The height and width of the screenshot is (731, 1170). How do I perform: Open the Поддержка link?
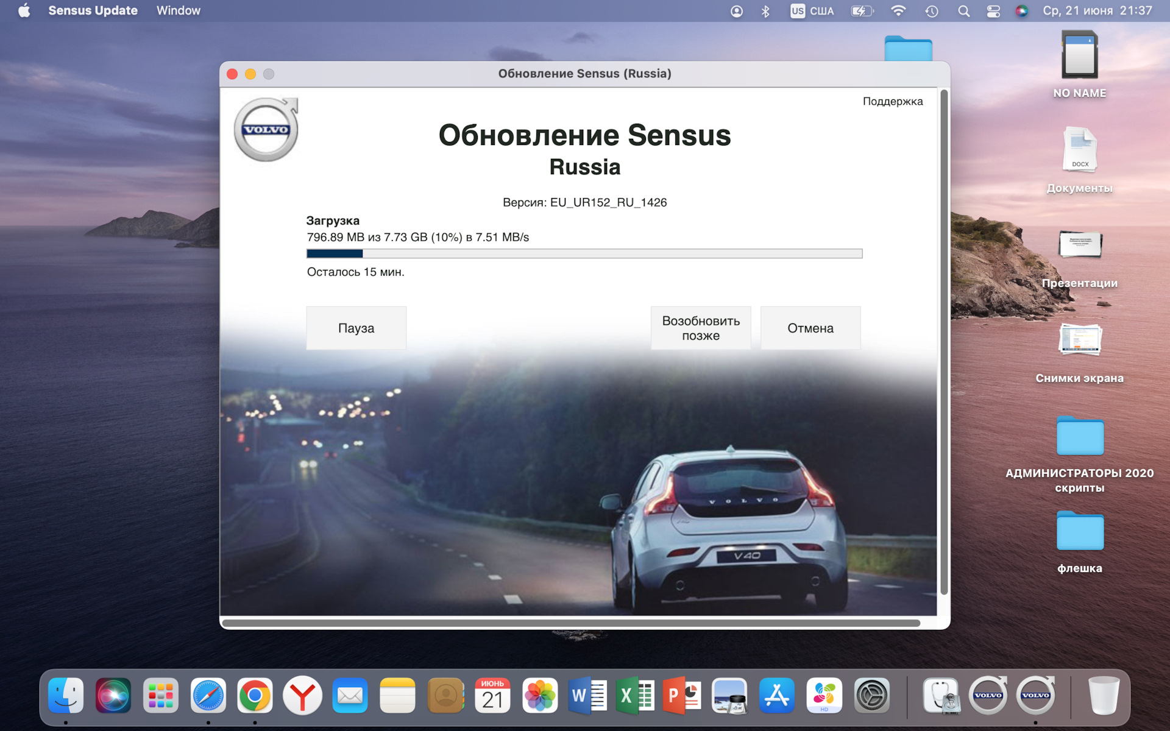893,101
